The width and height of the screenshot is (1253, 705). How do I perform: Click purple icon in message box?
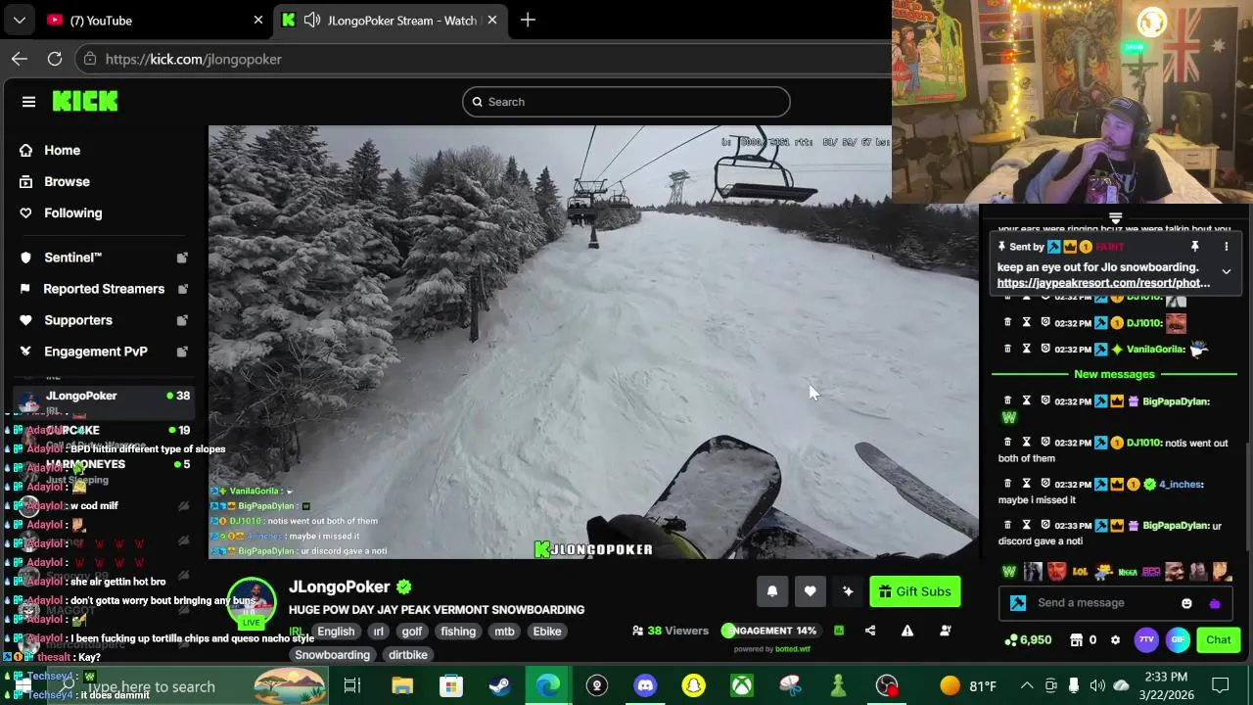click(x=1215, y=603)
